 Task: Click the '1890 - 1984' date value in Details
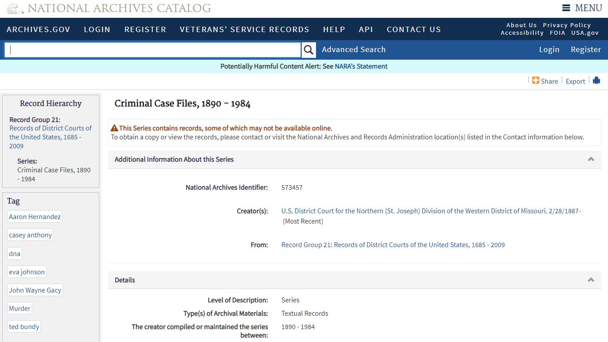[x=298, y=327]
